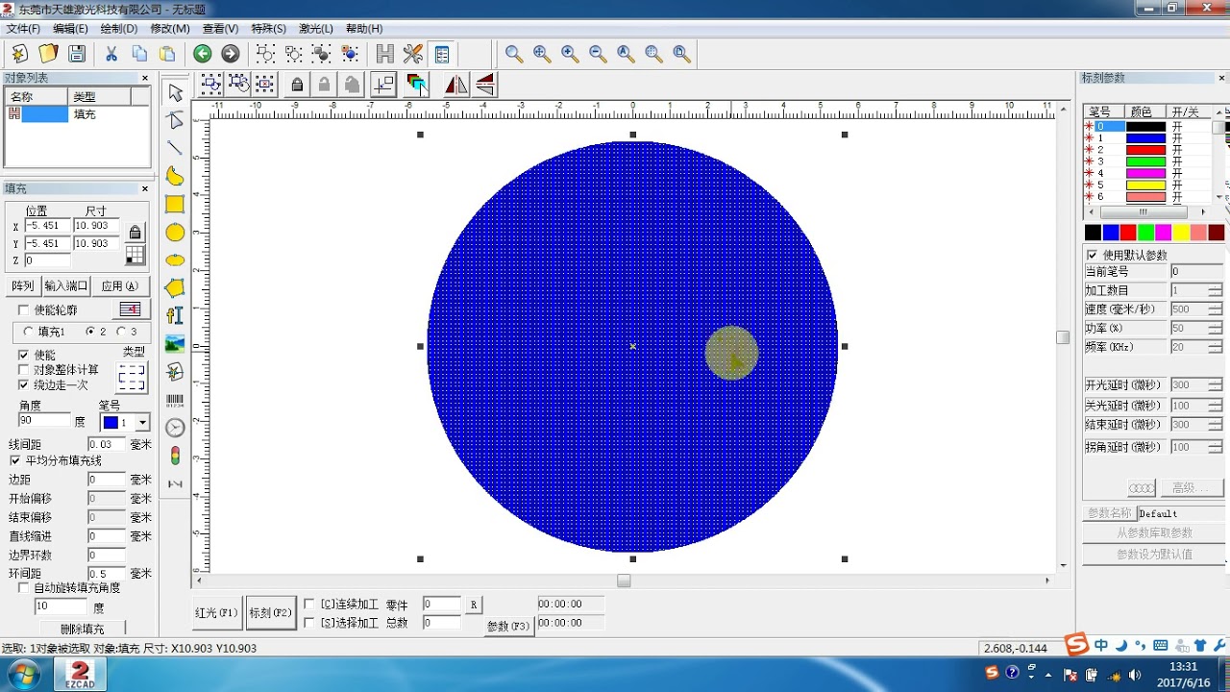Image resolution: width=1230 pixels, height=692 pixels.
Task: Click the Zoom out magnifier icon
Action: coord(598,54)
